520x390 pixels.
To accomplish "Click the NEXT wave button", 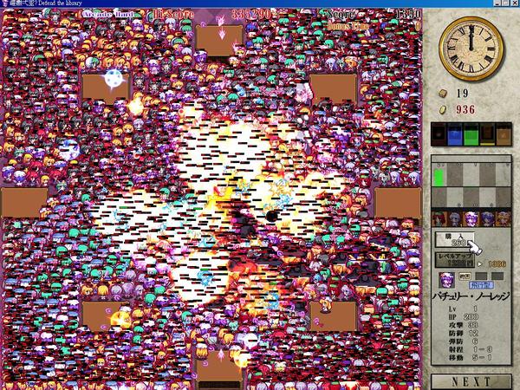I will click(x=471, y=381).
